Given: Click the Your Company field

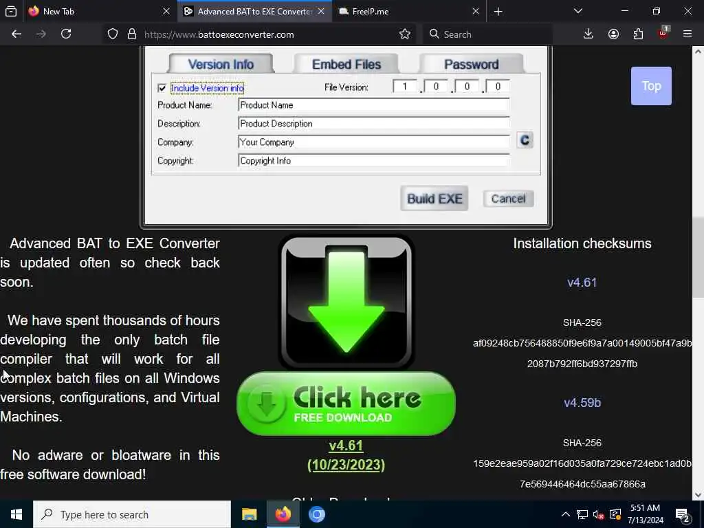Looking at the screenshot, I should pyautogui.click(x=373, y=142).
